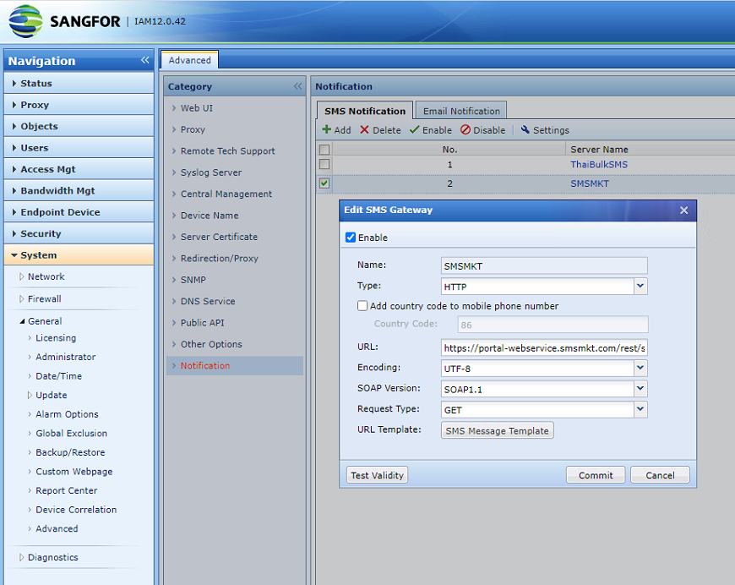Open the SMS Message Template button
Image resolution: width=735 pixels, height=585 pixels.
497,430
